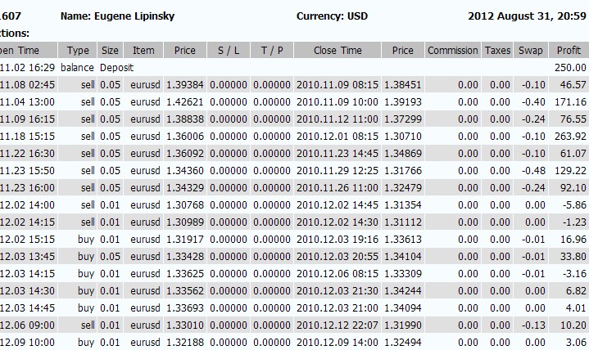Viewport: 589px width, 350px height.
Task: Click close price 1.37299
Action: 403,119
